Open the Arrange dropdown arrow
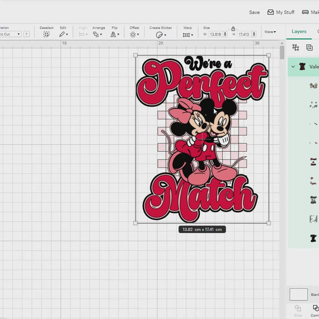 [x=101, y=35]
